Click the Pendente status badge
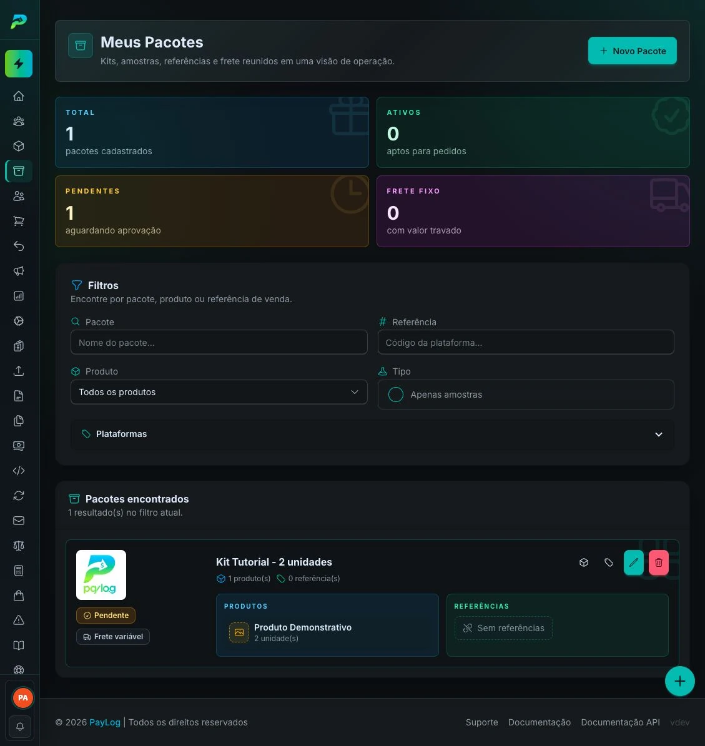Viewport: 705px width, 746px height. 106,615
